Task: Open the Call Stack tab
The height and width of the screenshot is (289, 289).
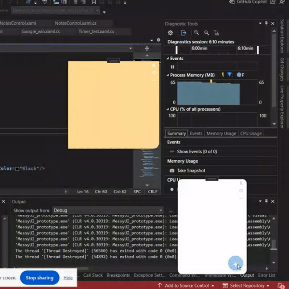Action: pyautogui.click(x=93, y=275)
